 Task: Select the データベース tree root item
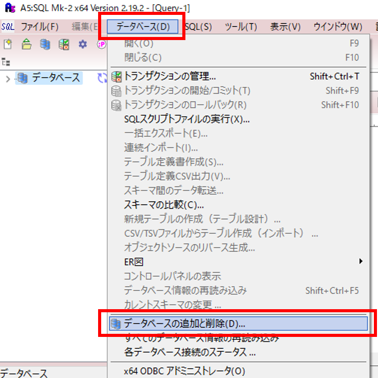pyautogui.click(x=49, y=78)
